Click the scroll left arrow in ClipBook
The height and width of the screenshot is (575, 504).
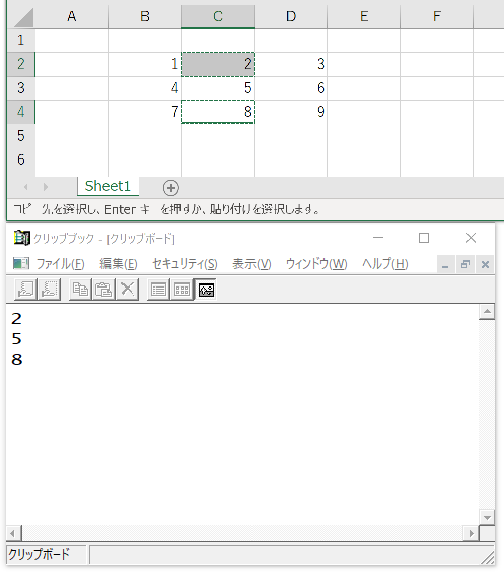click(14, 533)
